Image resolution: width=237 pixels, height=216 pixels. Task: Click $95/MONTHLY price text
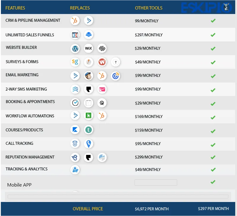point(148,144)
